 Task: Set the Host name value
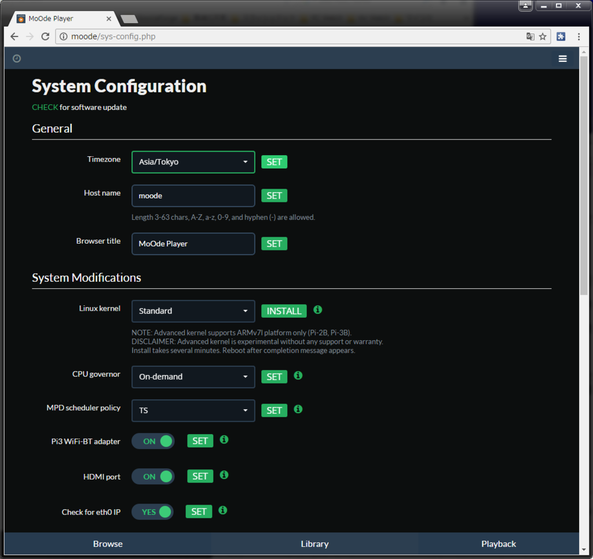[x=274, y=196]
